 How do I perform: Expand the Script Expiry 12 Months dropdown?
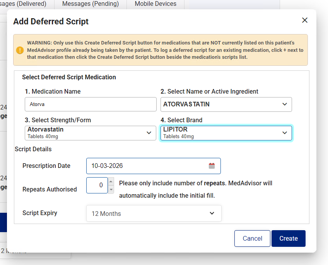coord(154,213)
